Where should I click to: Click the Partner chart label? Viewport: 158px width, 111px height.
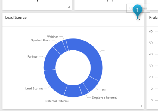pyautogui.click(x=33, y=57)
